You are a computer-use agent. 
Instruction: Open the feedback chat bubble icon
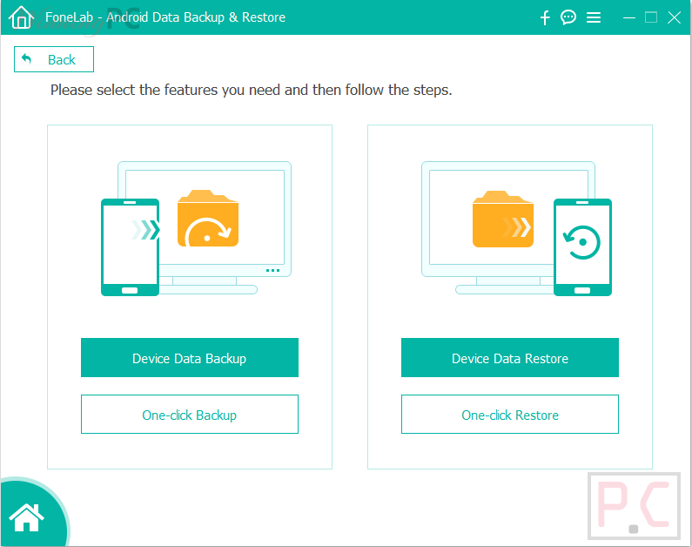coord(568,17)
